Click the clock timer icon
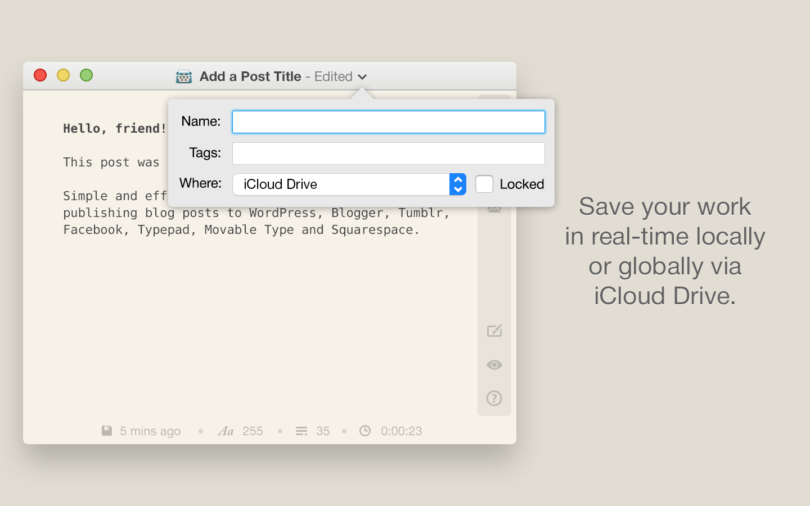 pyautogui.click(x=365, y=431)
